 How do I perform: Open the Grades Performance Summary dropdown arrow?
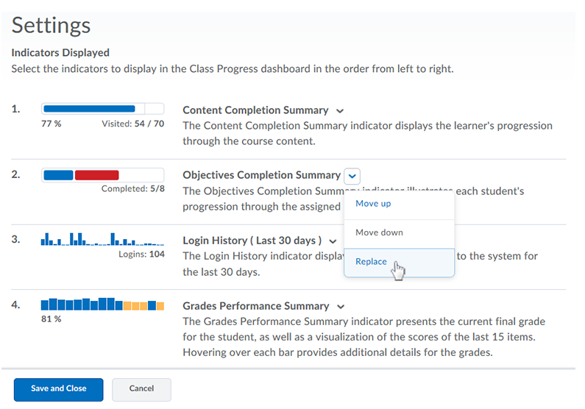339,307
